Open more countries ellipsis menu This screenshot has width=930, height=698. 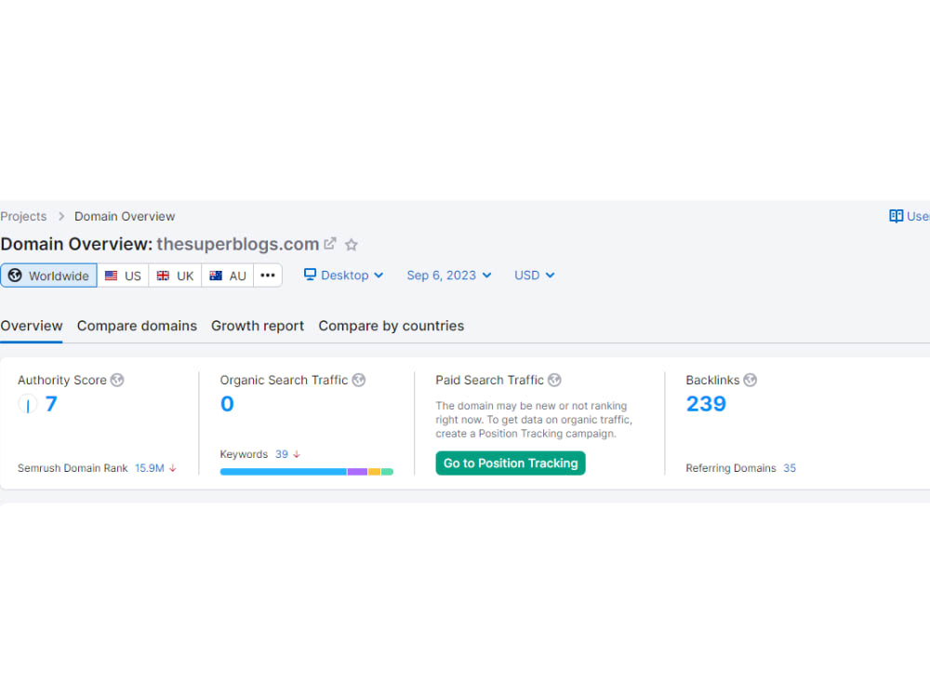[x=268, y=275]
